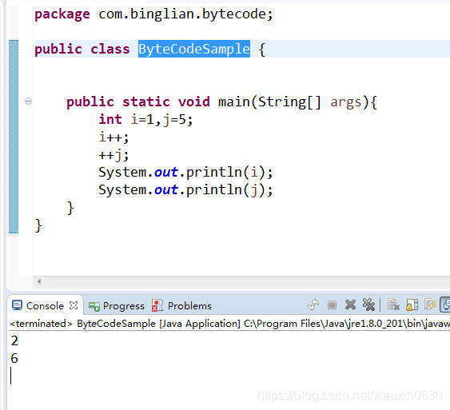Collapse the main method fold marker
Viewport: 450px width, 410px height.
pyautogui.click(x=28, y=102)
